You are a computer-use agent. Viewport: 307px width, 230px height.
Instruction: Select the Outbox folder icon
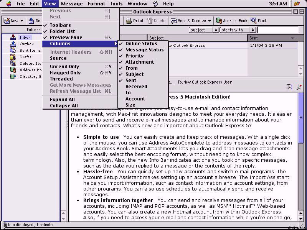13,44
